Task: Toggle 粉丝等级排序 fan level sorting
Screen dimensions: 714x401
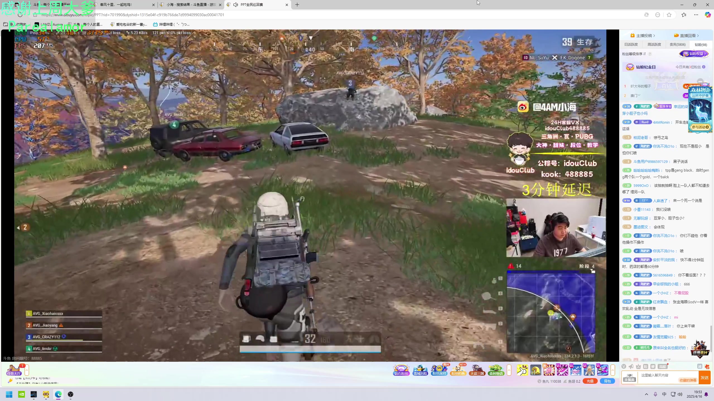Action: tap(634, 54)
